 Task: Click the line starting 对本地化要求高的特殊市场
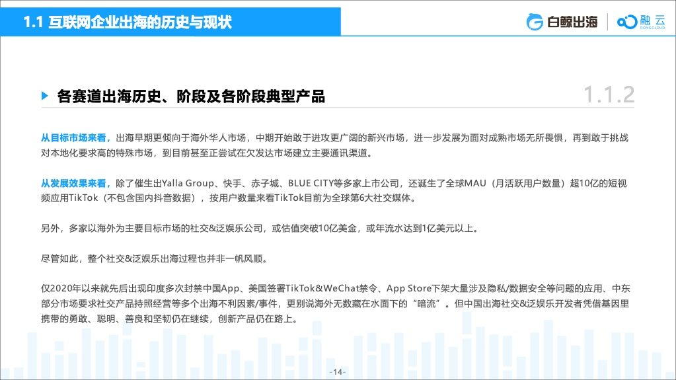click(x=207, y=153)
